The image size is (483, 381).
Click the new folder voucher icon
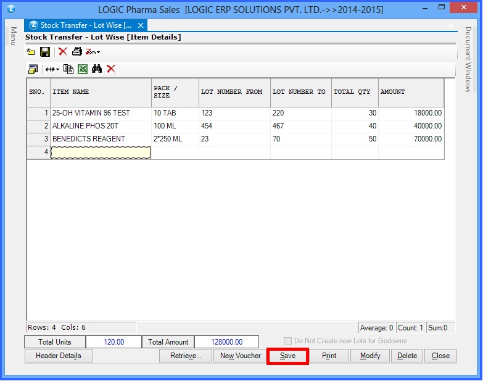click(x=31, y=52)
